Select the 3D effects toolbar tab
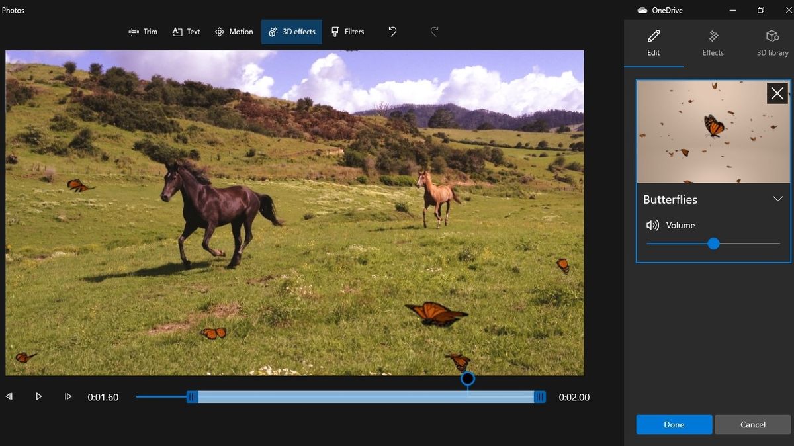Image resolution: width=794 pixels, height=446 pixels. (x=291, y=31)
